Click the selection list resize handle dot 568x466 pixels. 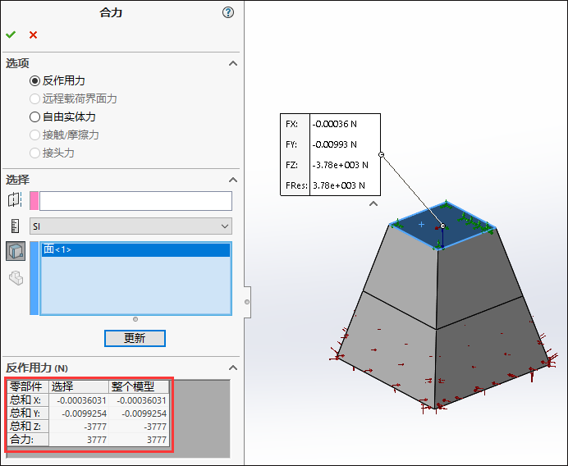[135, 319]
